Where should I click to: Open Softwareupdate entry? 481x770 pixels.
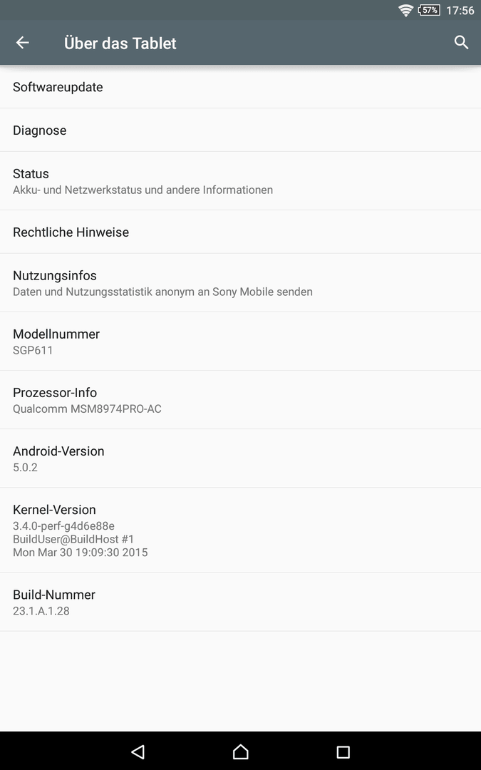tap(241, 87)
